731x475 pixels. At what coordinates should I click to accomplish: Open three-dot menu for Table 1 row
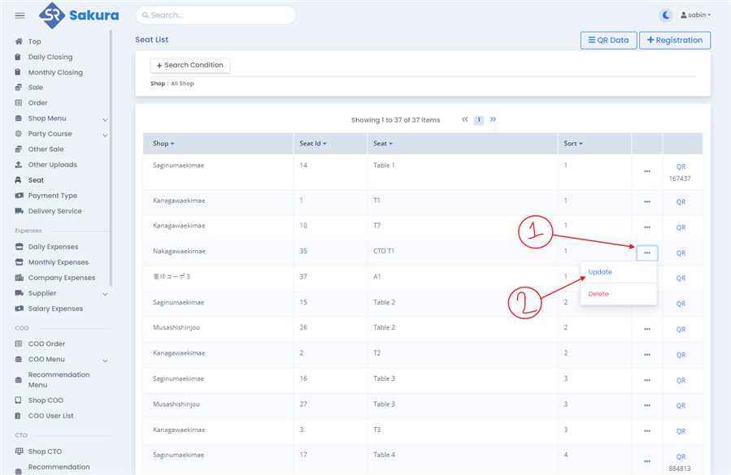[646, 171]
